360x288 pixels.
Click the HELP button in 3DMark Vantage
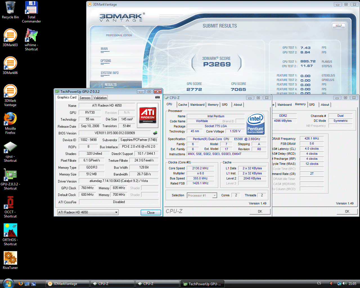point(339,26)
